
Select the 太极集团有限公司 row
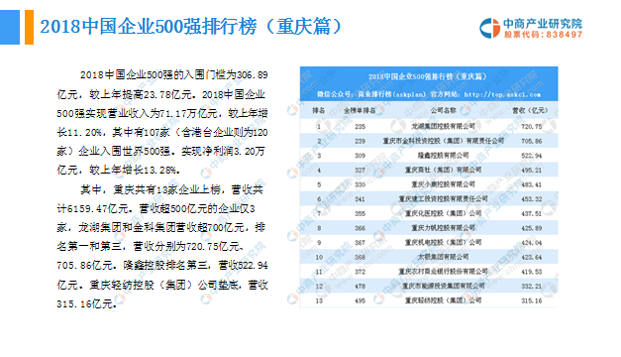pos(429,257)
